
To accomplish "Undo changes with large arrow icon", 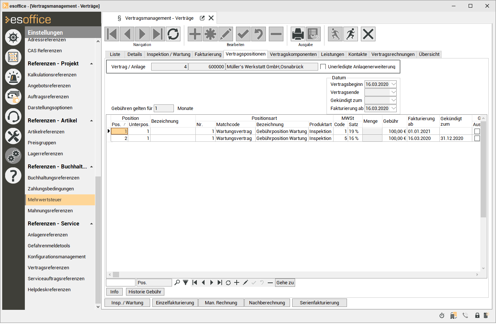I will [x=259, y=34].
